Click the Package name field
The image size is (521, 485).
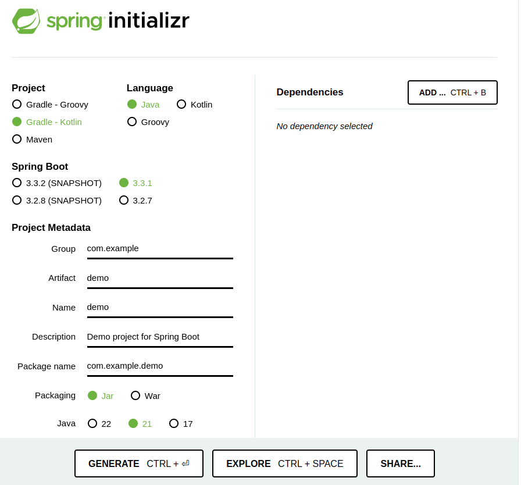pyautogui.click(x=159, y=366)
